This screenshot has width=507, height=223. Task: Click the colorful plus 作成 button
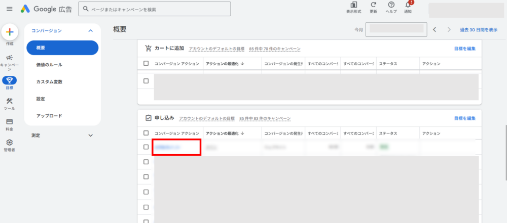coord(9,32)
